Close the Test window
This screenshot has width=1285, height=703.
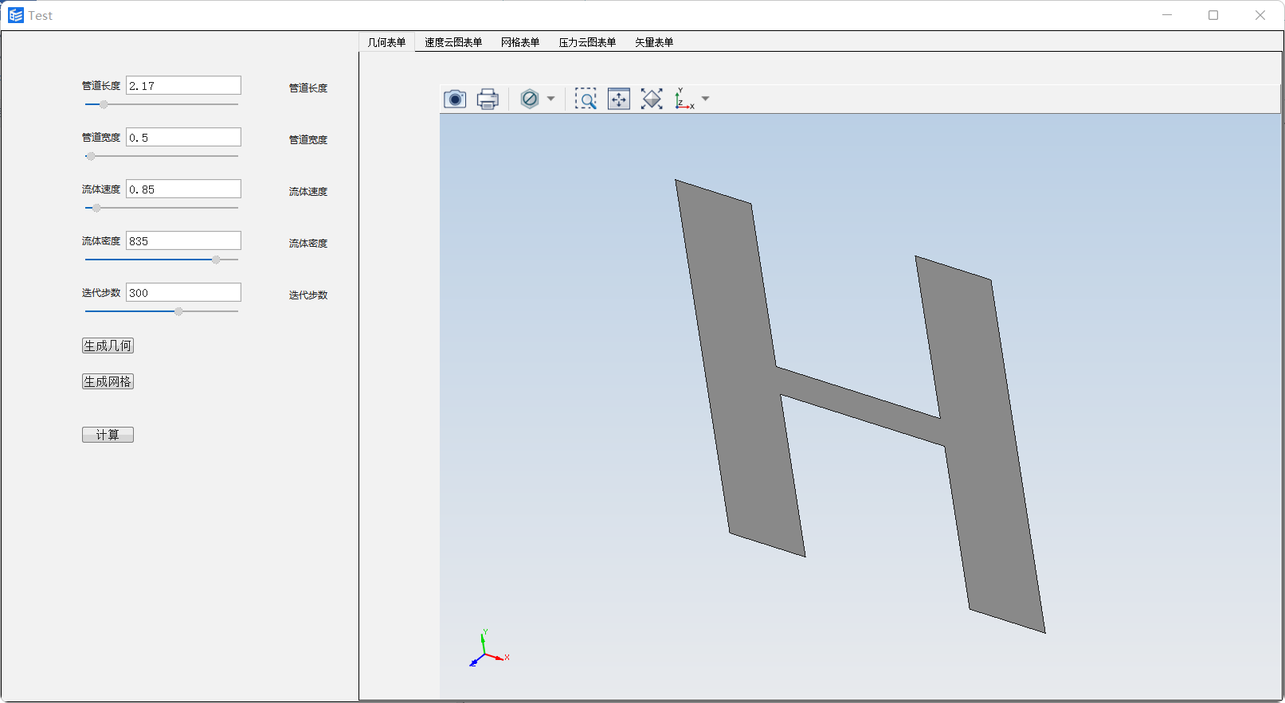[x=1260, y=15]
